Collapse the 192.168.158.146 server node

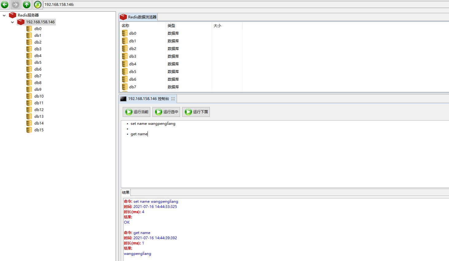[x=12, y=22]
